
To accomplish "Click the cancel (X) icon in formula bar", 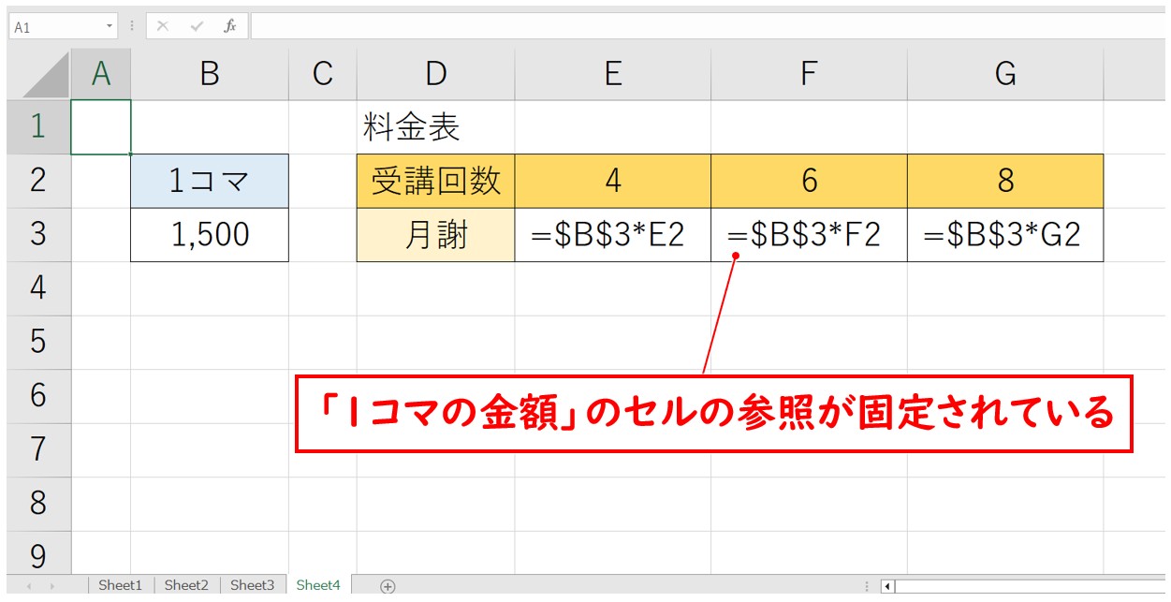I will click(163, 26).
